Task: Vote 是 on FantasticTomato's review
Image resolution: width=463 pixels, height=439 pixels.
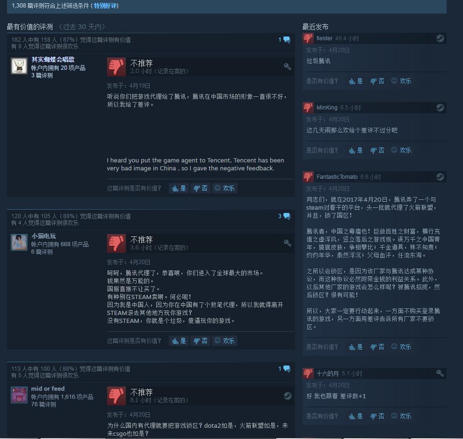Action: [355, 347]
